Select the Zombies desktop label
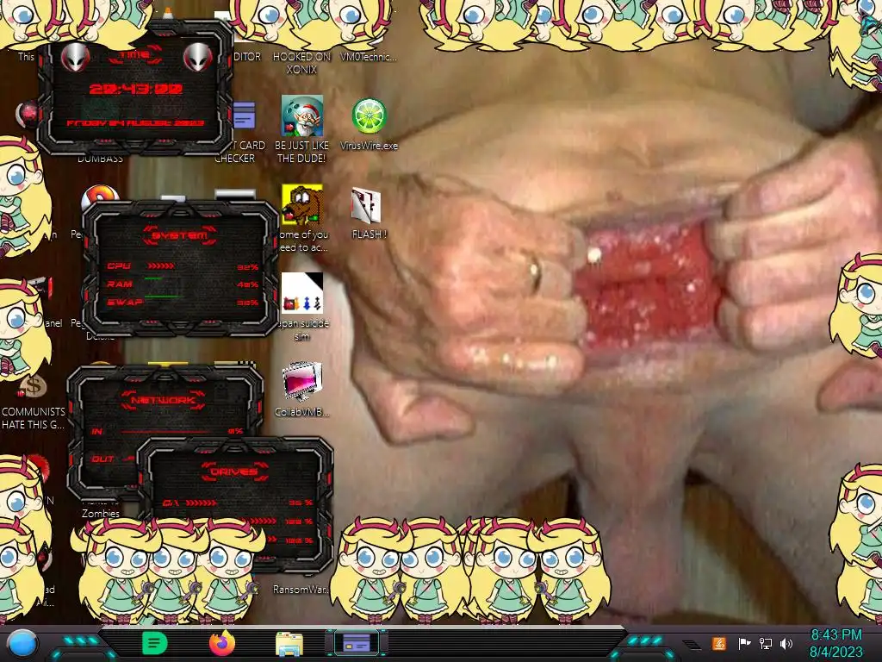The height and width of the screenshot is (662, 882). click(x=101, y=514)
